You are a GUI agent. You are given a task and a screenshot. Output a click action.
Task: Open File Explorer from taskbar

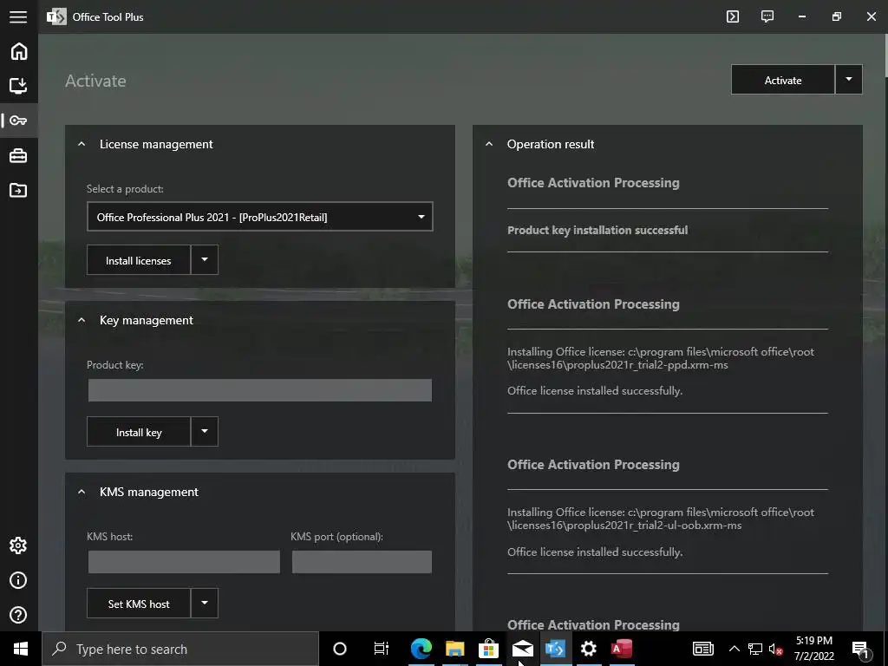(454, 649)
